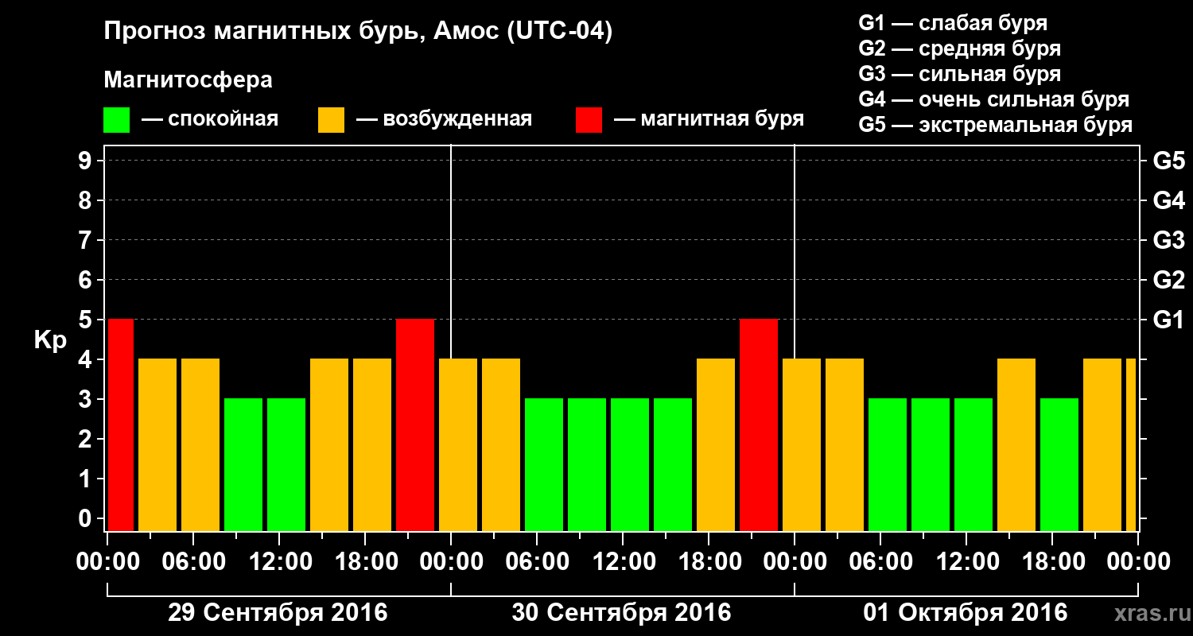Click the 'G3 — сильная буря' legend line

(960, 74)
